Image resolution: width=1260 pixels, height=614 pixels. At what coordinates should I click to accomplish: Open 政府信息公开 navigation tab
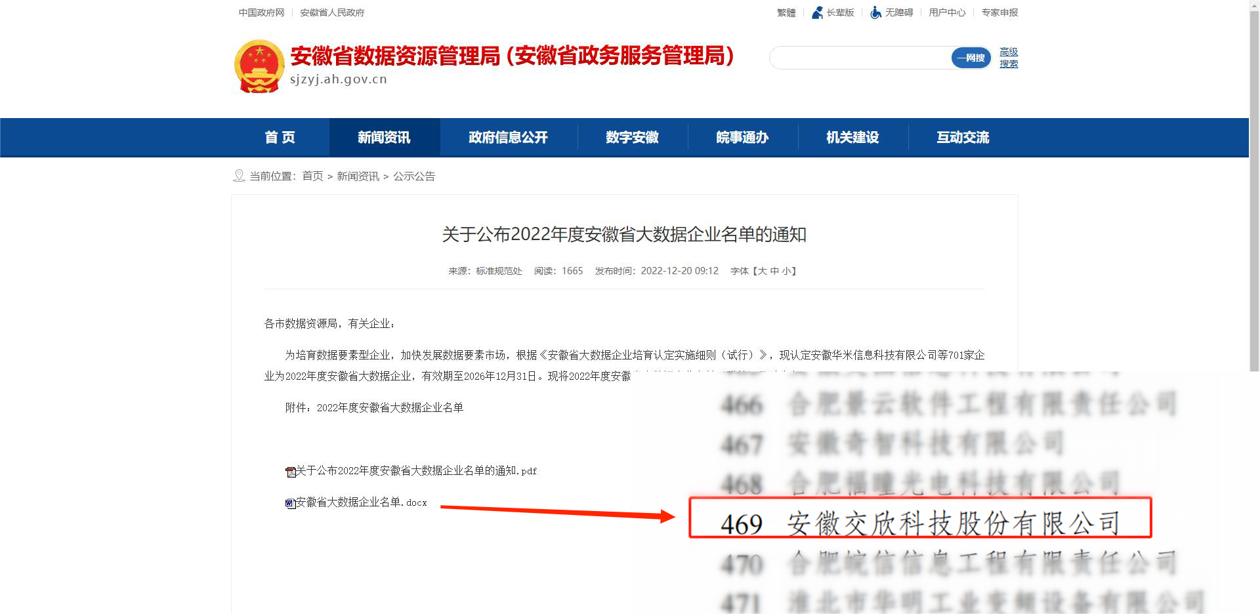point(508,137)
